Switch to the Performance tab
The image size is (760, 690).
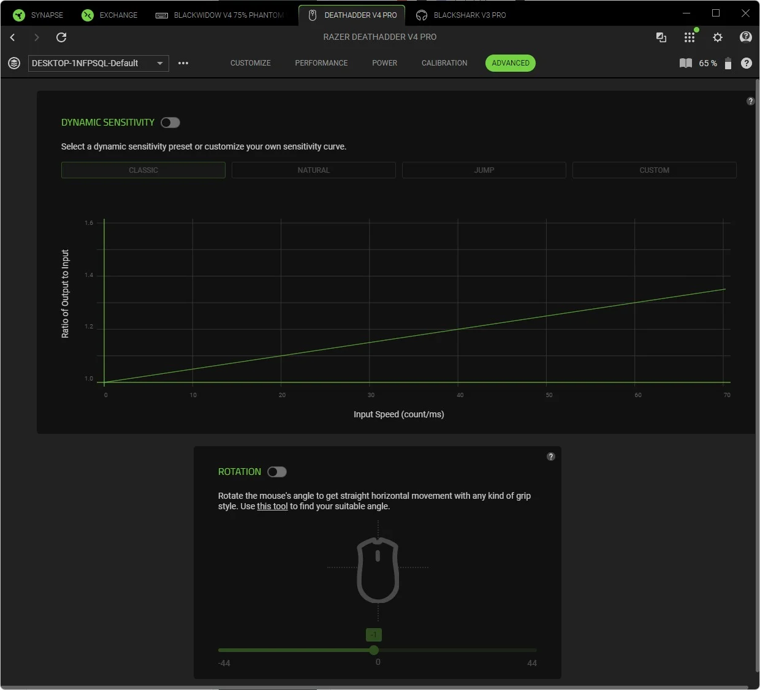coord(321,63)
